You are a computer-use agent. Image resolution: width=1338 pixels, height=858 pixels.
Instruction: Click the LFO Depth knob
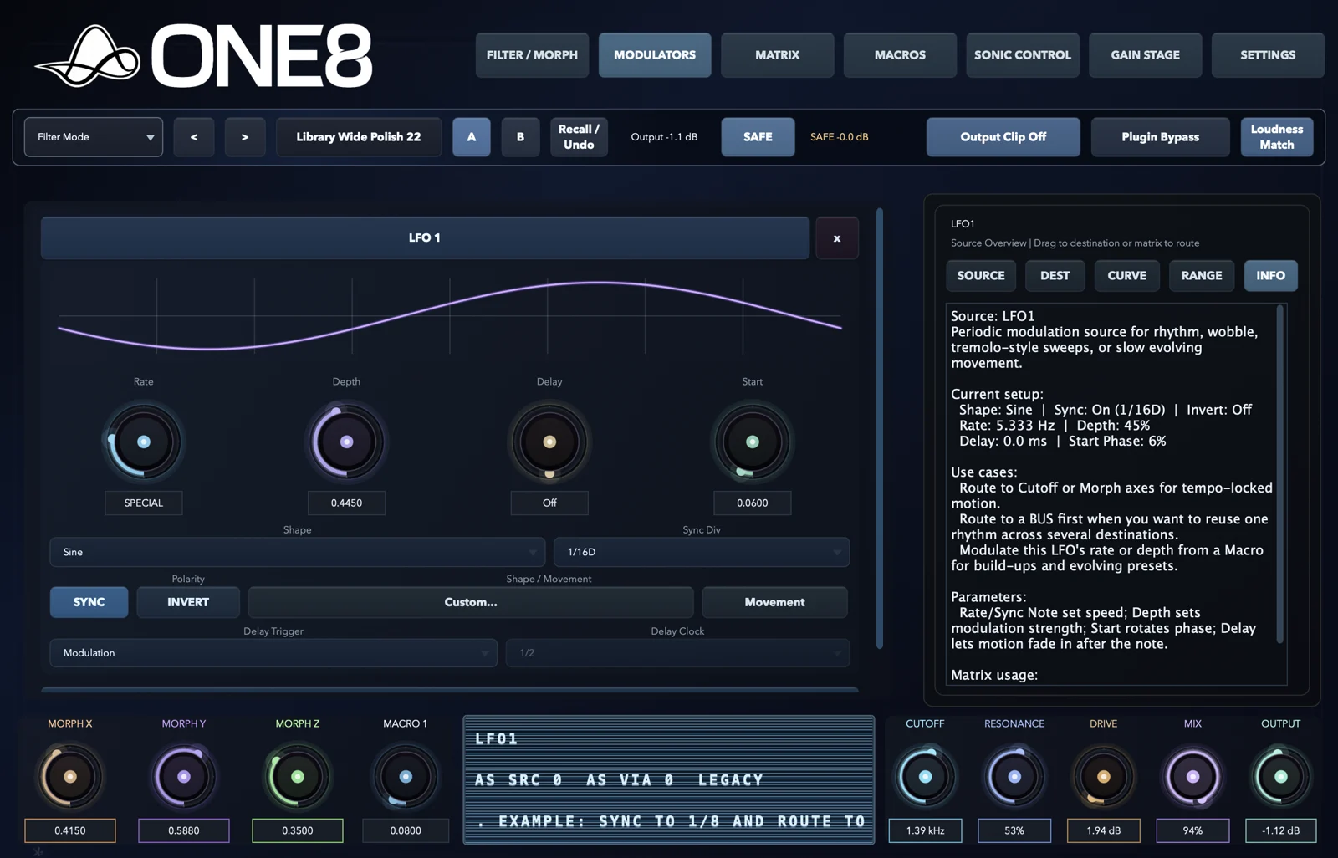(x=346, y=442)
